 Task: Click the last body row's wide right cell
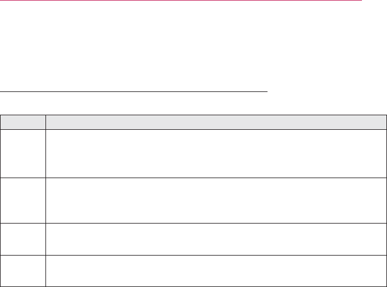pos(216,270)
